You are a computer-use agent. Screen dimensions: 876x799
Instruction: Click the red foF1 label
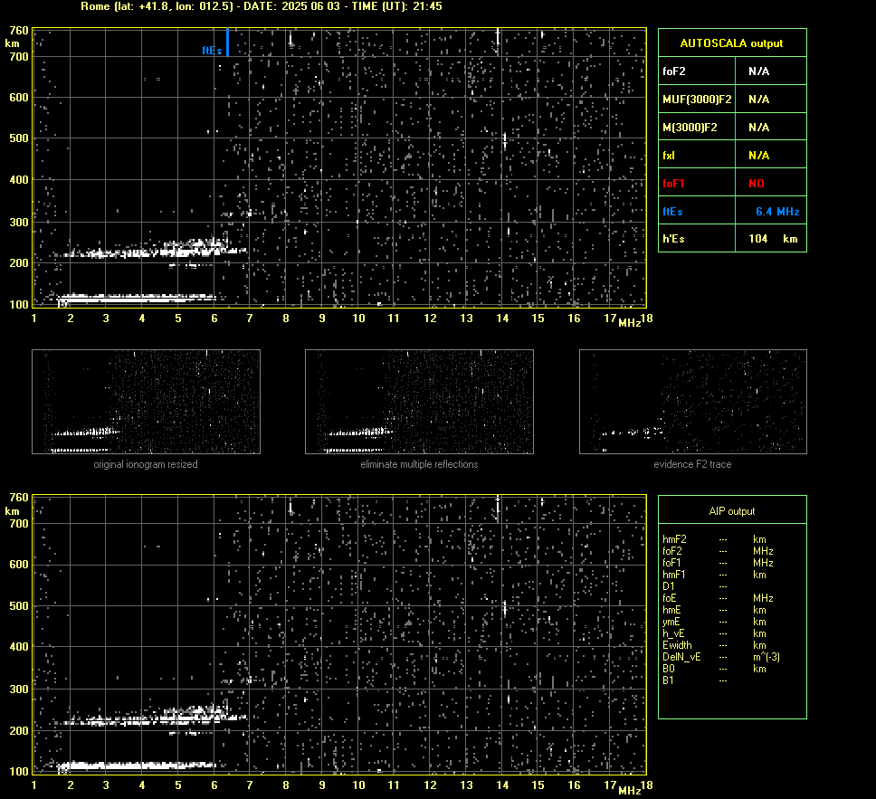click(673, 184)
